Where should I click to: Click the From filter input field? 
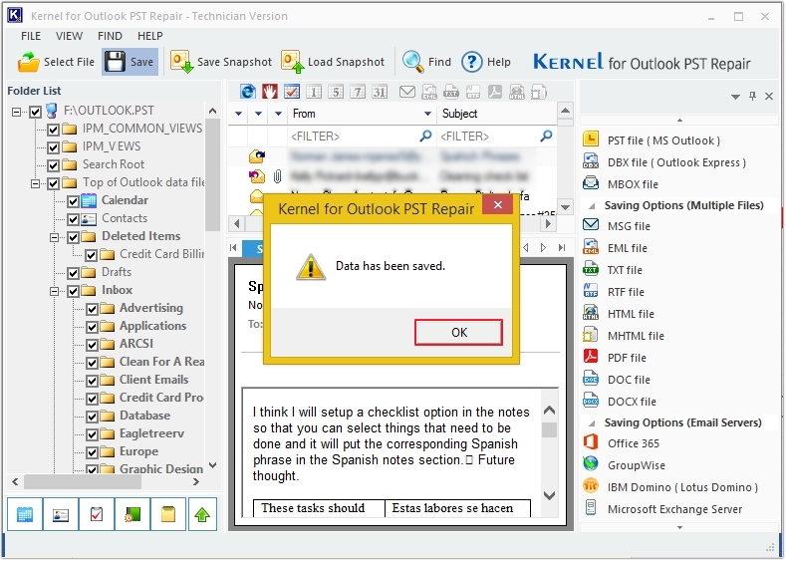coord(361,136)
